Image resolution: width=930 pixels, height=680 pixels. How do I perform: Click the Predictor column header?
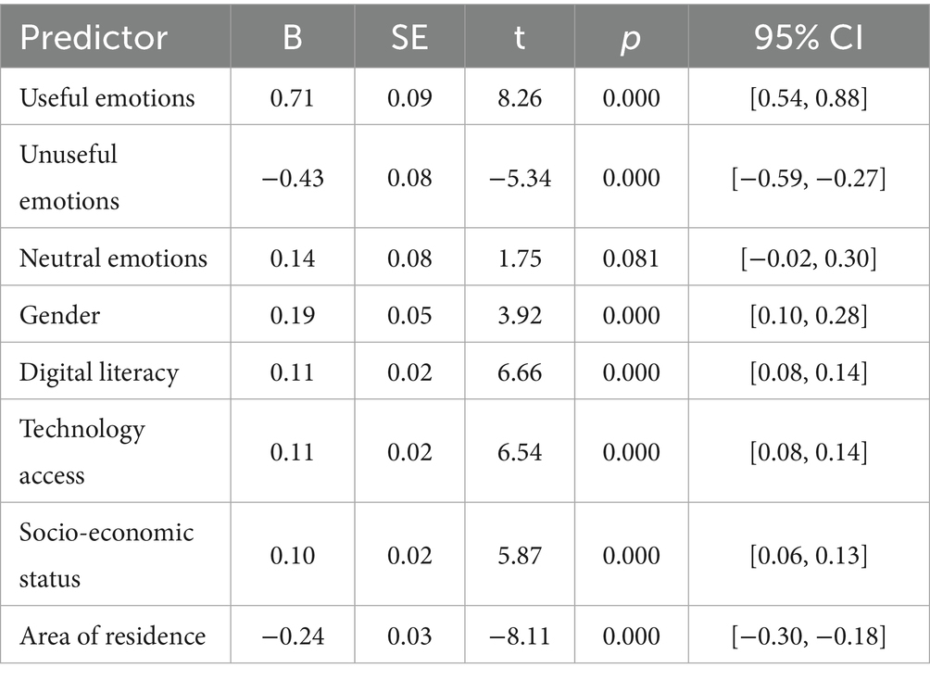[94, 37]
